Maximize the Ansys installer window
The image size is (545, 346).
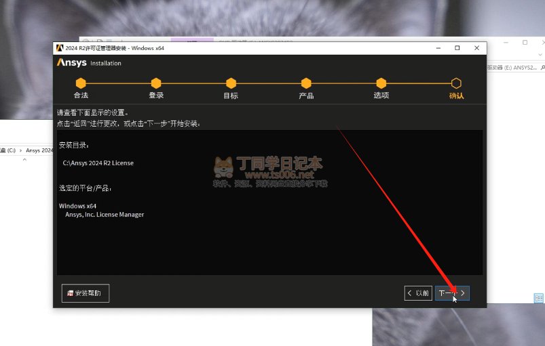[x=457, y=48]
